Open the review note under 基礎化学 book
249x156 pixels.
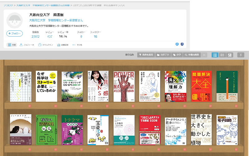click(x=107, y=149)
